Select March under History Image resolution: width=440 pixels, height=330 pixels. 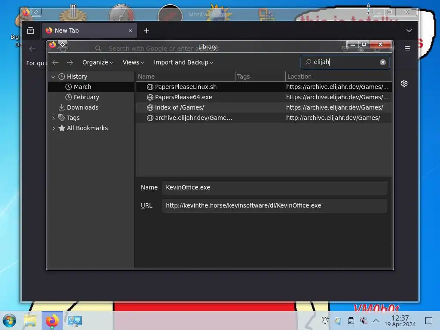(x=91, y=87)
